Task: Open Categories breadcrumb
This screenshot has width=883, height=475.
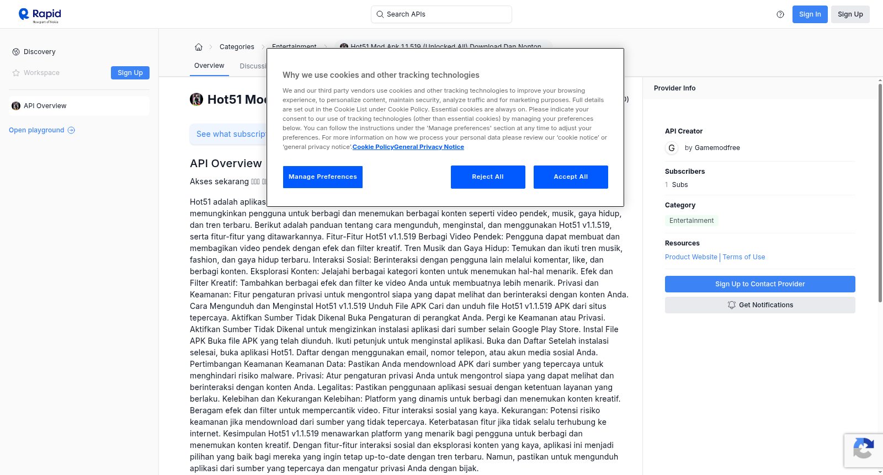Action: (x=237, y=47)
